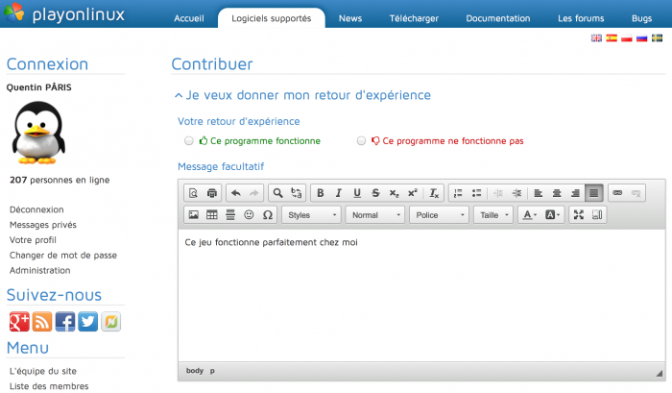
Task: Go to the Télécharger tab
Action: pos(414,18)
